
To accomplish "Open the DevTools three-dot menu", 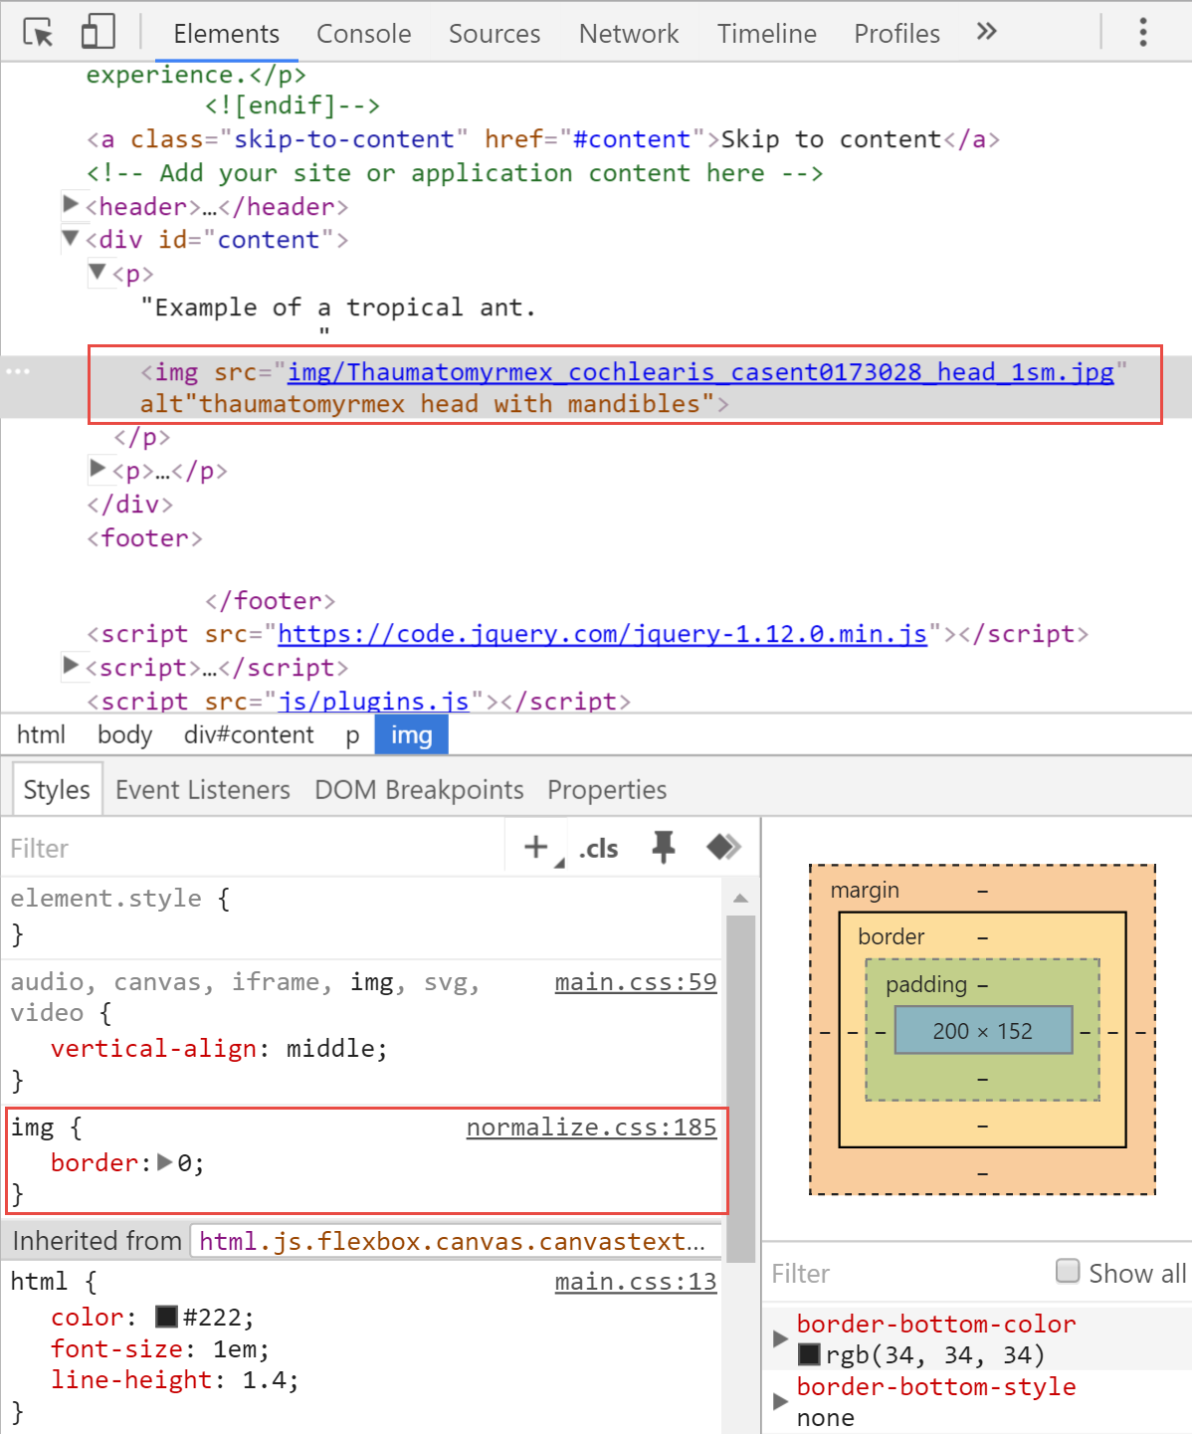I will (1143, 32).
